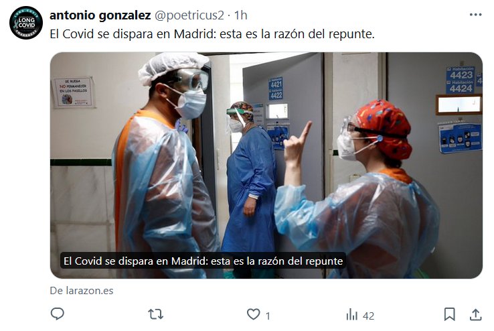Open the tweet permalink via the 1h timestamp
This screenshot has width=494, height=331.
pos(241,15)
